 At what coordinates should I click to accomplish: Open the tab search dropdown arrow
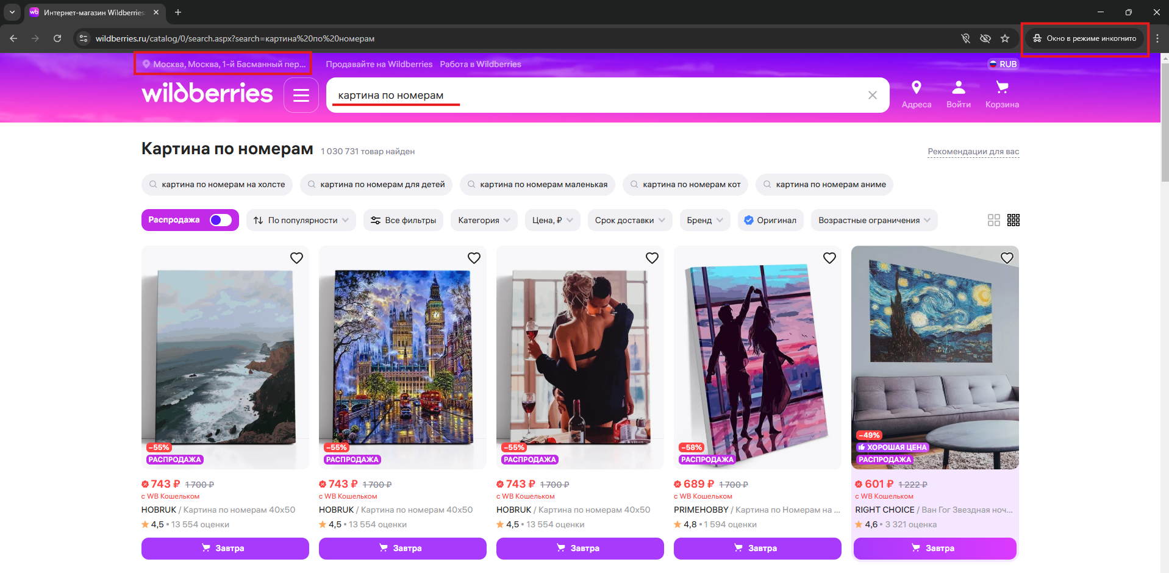(12, 12)
